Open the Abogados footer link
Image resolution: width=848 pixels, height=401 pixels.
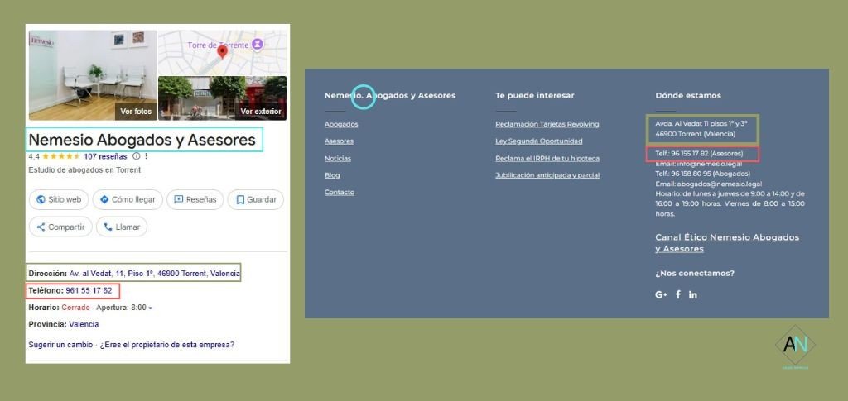pos(341,124)
